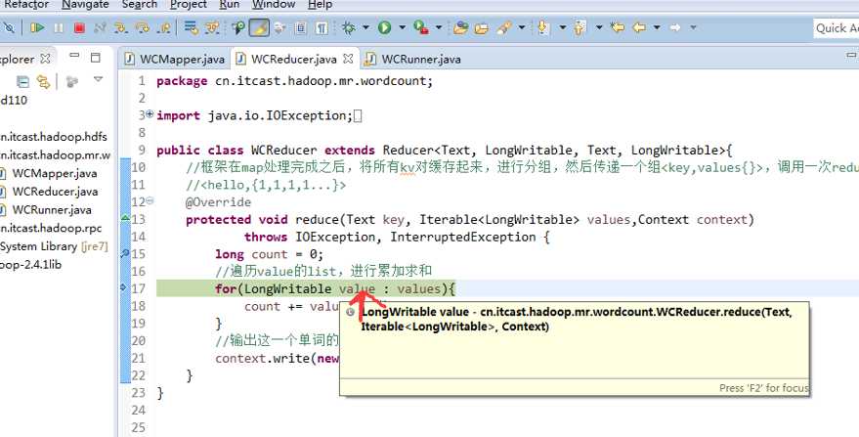Toggle Skip All Breakpoints icon

click(x=9, y=27)
